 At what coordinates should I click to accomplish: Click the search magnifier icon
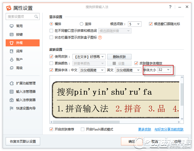[x=36, y=17]
